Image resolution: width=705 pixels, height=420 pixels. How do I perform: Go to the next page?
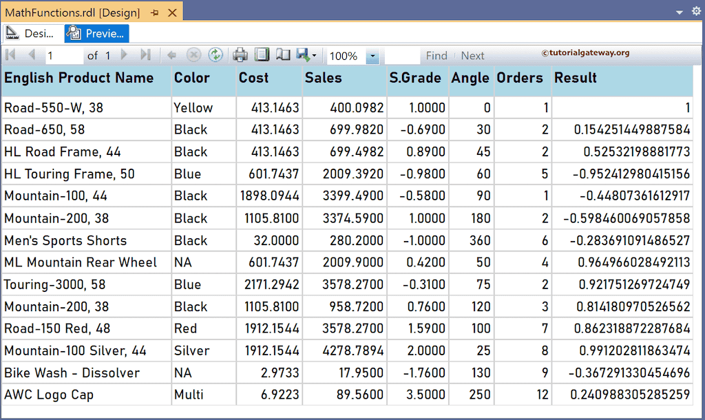point(123,55)
